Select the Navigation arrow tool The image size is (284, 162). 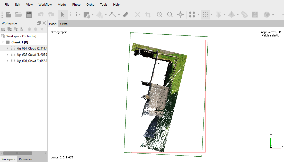coord(63,15)
